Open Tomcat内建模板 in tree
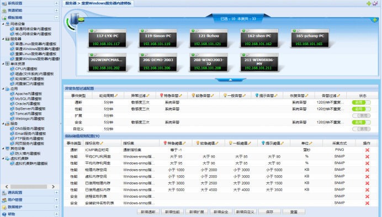Viewport: 382px width, 217px height. tap(29, 113)
